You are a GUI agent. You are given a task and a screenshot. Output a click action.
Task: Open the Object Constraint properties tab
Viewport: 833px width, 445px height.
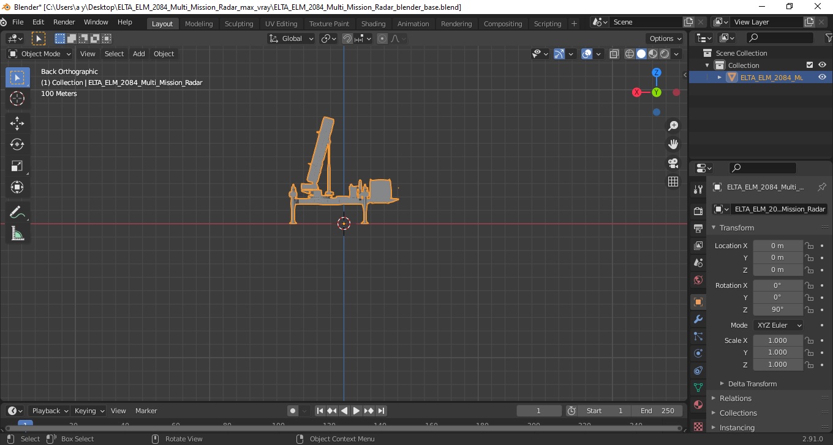698,370
